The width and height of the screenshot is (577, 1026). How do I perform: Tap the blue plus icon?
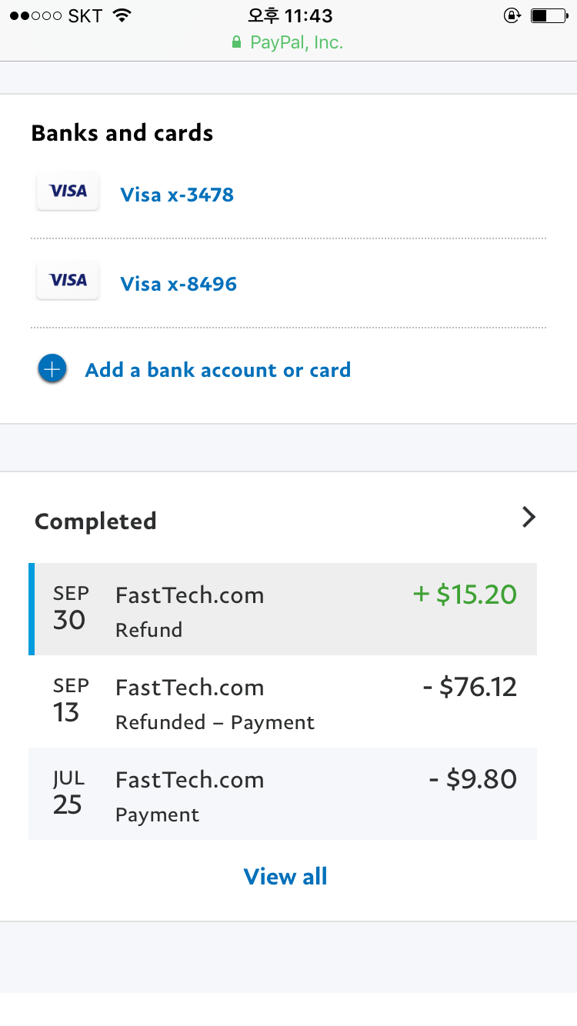[x=52, y=370]
